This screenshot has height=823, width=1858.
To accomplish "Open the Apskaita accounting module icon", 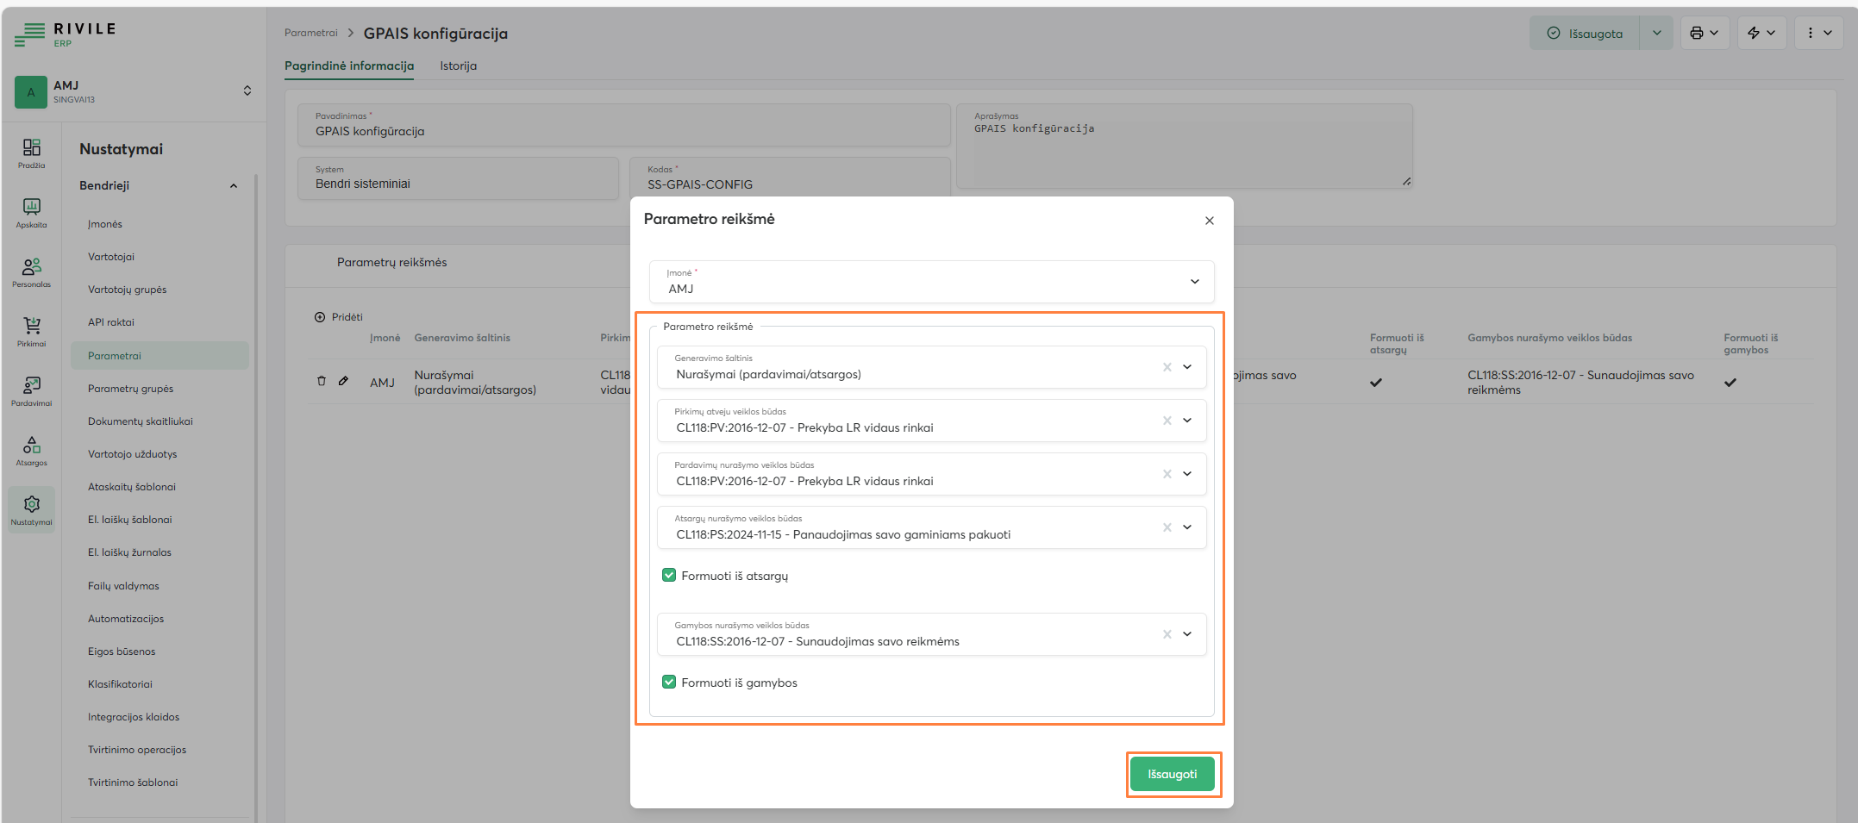I will coord(32,212).
